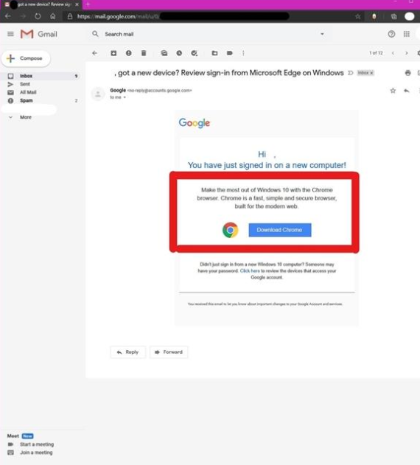The height and width of the screenshot is (465, 420).
Task: Navigate back in the browser
Action: point(8,16)
